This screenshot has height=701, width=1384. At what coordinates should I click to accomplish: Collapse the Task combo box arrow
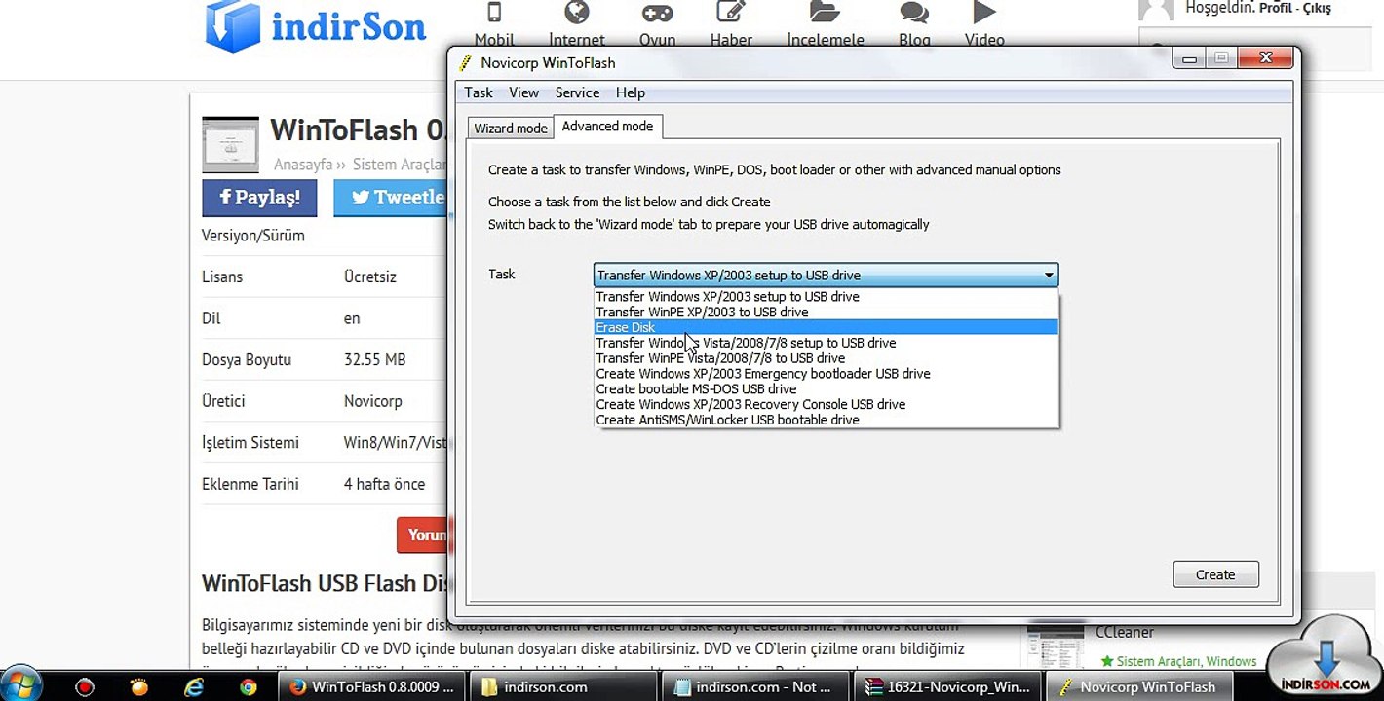pos(1049,276)
